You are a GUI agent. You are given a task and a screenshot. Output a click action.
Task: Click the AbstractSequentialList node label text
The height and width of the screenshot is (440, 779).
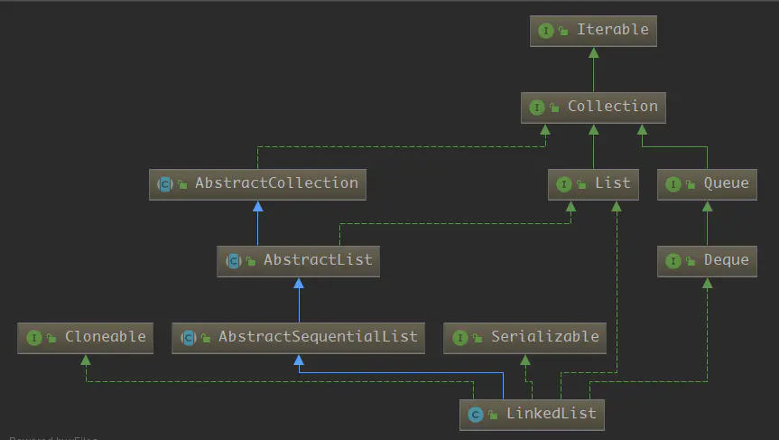click(318, 337)
